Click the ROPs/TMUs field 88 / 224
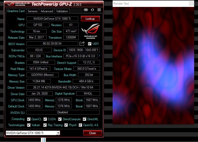The image size is (198, 142). click(x=35, y=56)
